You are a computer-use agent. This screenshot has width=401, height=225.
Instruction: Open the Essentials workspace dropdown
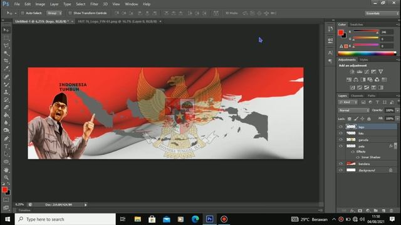(382, 13)
